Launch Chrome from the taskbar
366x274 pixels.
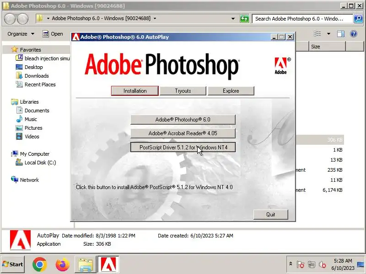(40, 264)
